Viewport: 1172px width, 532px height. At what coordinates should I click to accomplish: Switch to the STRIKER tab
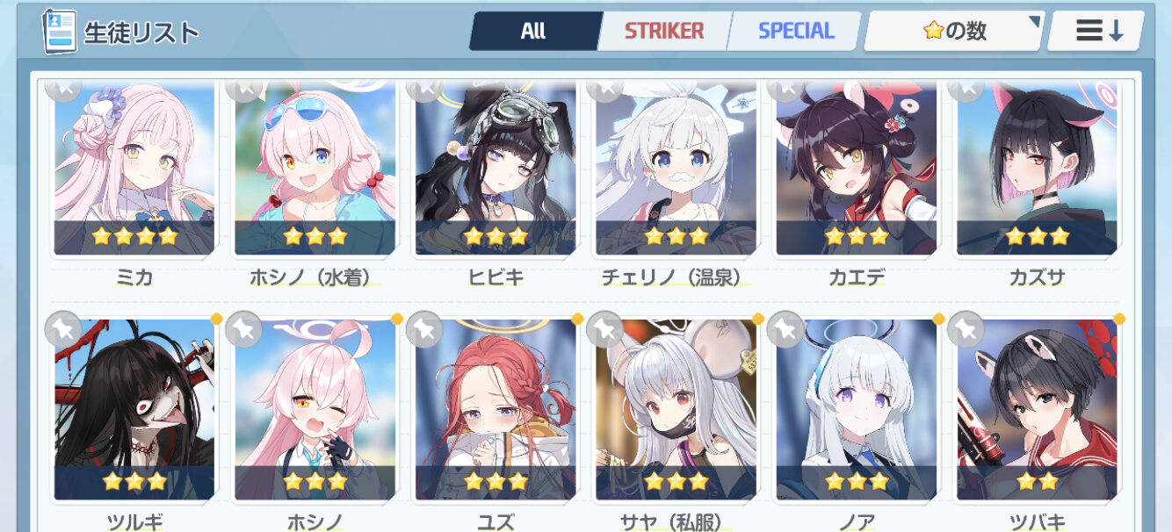click(x=664, y=31)
